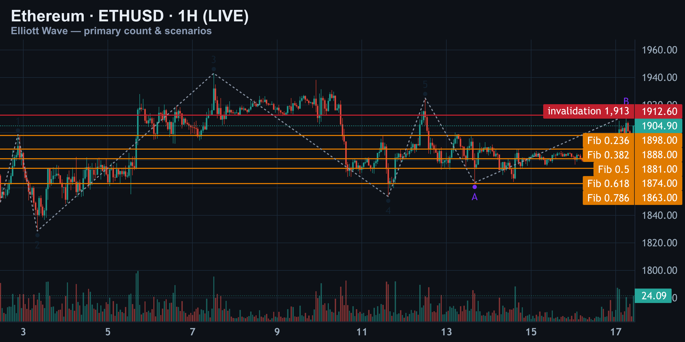Click the invalidation 1,913 label
The width and height of the screenshot is (685, 342).
point(588,111)
